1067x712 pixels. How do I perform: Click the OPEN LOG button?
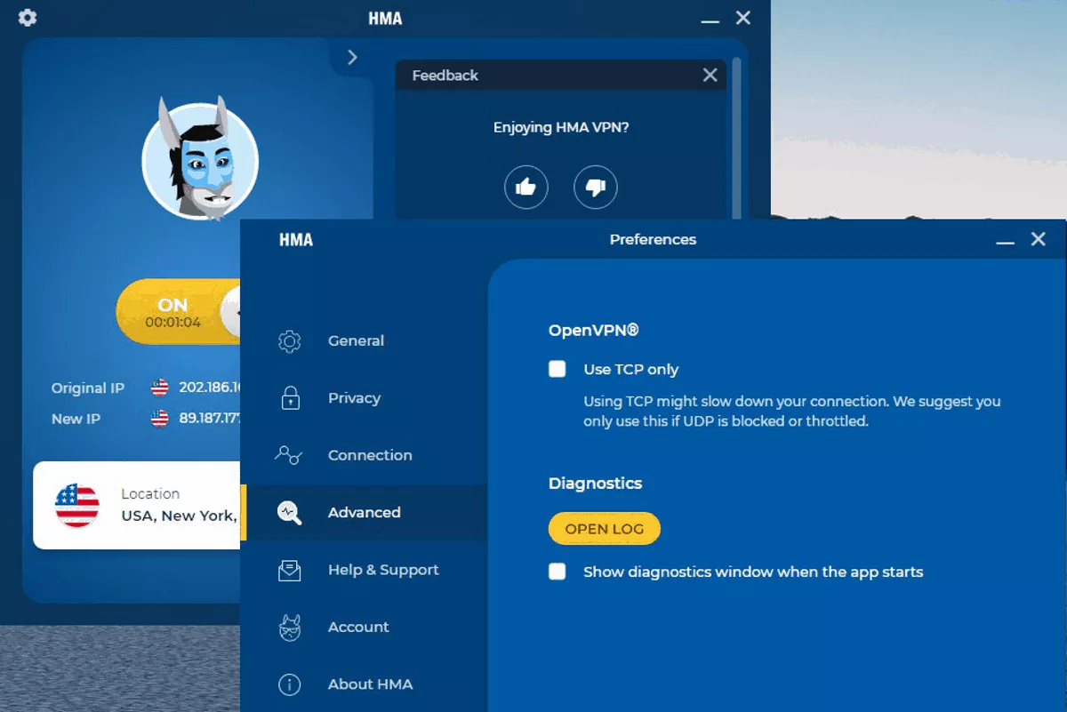tap(605, 529)
